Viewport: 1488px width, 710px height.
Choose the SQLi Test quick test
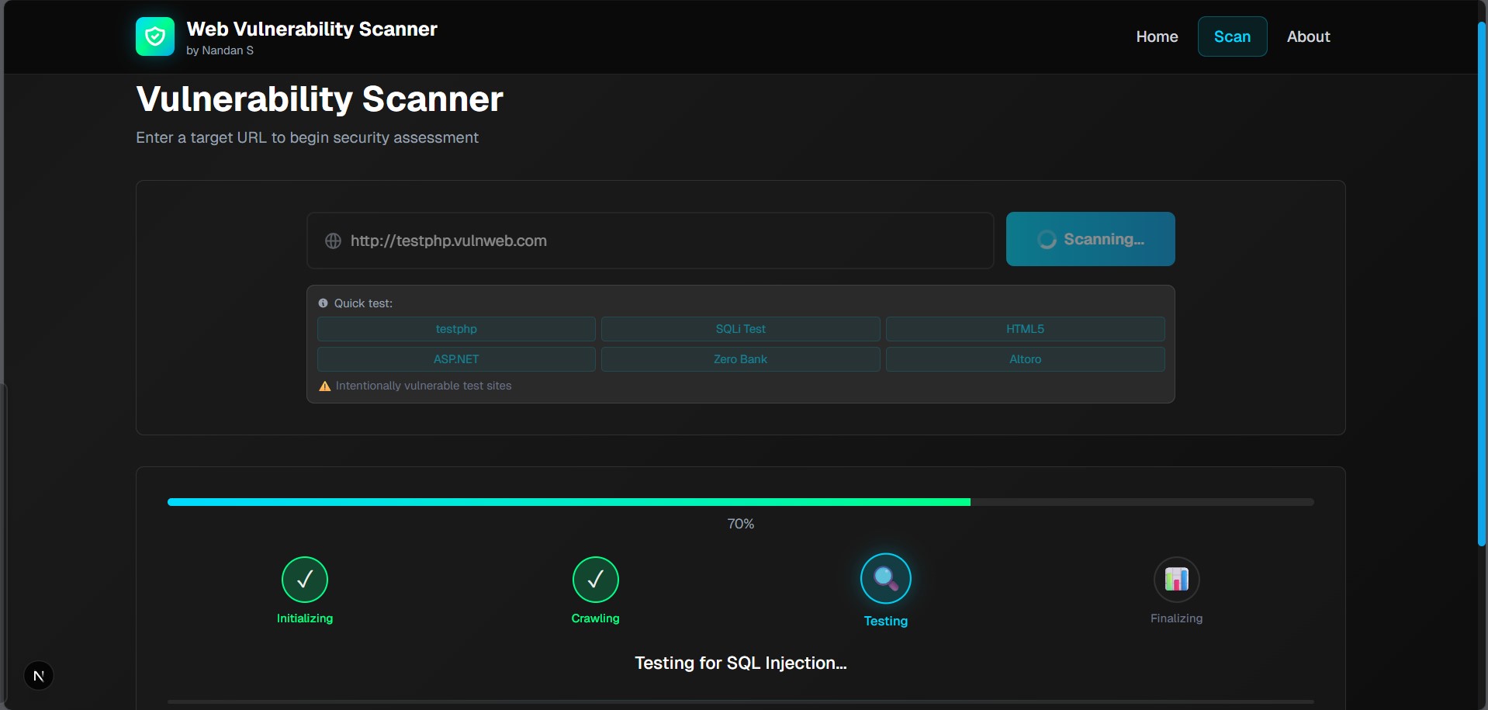pyautogui.click(x=740, y=329)
